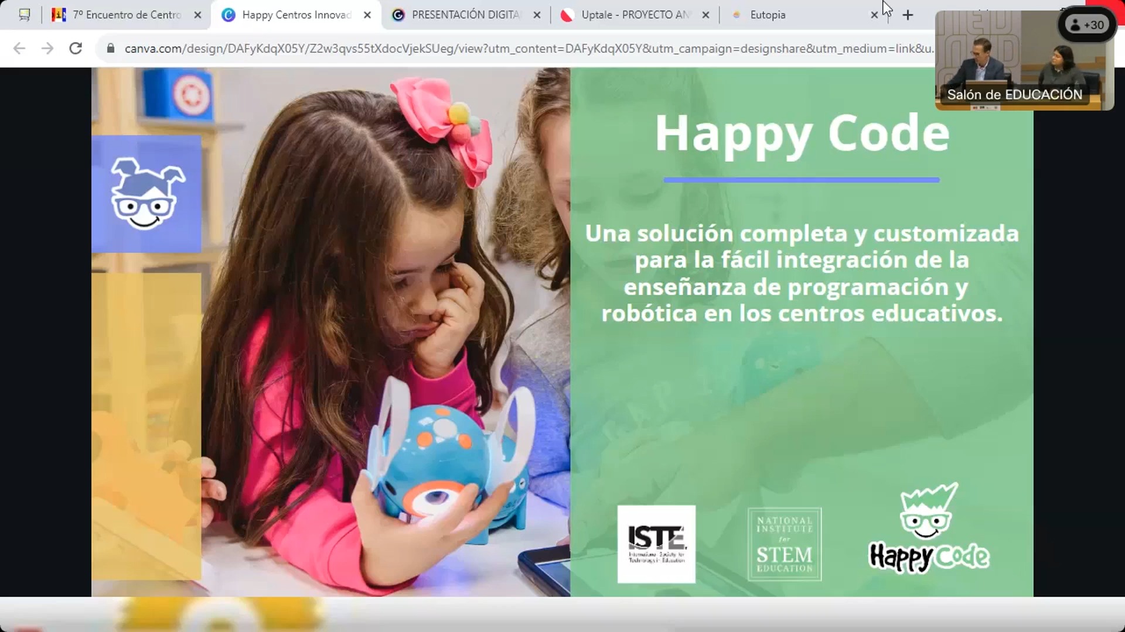The image size is (1125, 632).
Task: Go back to the previous page
Action: [19, 48]
